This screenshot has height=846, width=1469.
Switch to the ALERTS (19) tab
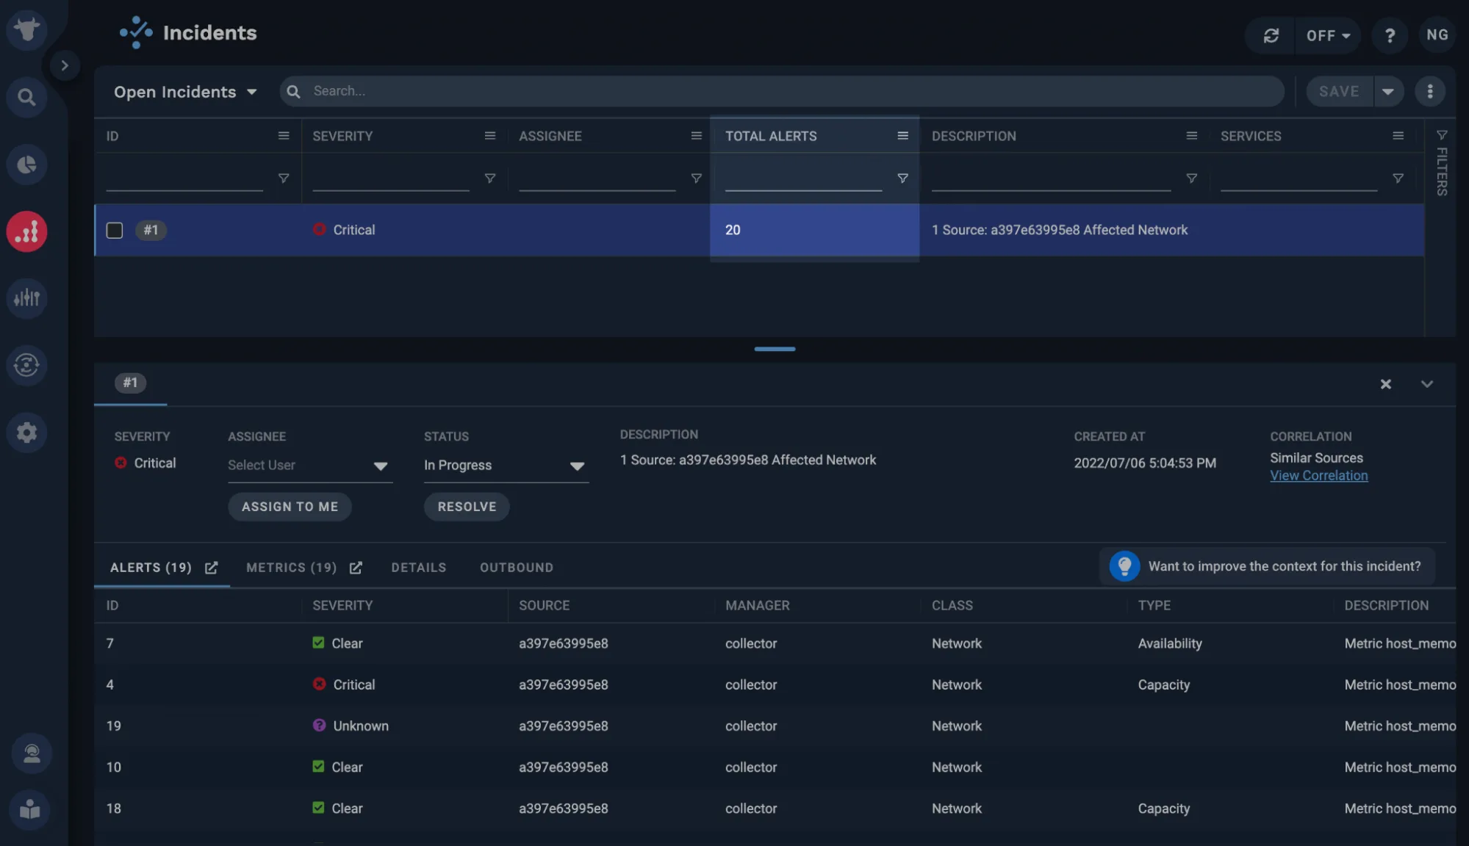[x=151, y=568]
